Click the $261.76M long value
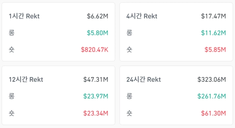 click(211, 96)
